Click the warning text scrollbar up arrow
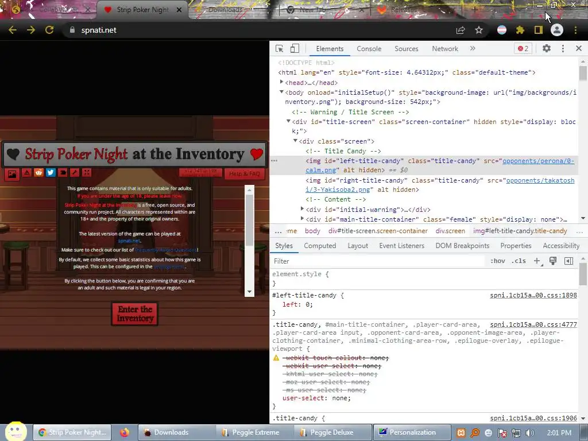The image size is (588, 441). pos(249,190)
